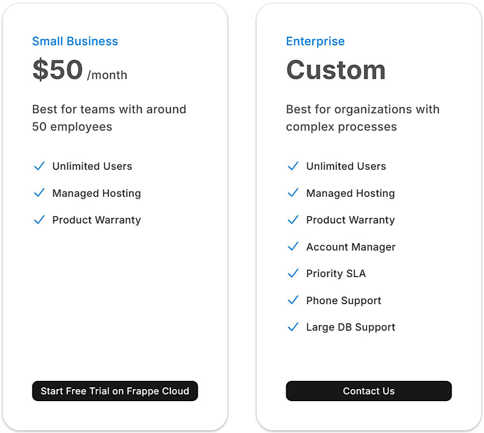Click the Custom pricing text

(336, 70)
